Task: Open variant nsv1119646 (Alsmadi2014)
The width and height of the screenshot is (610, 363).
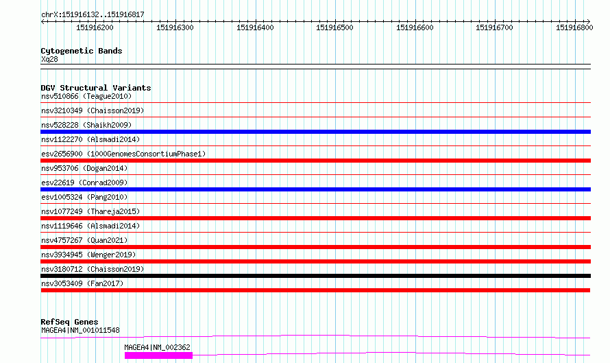Action: (x=90, y=226)
